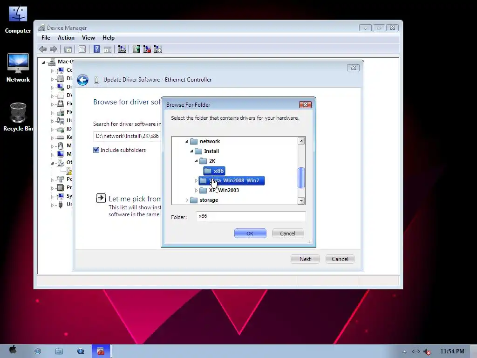Click the Apple logo start button on taskbar
This screenshot has height=358, width=477.
click(x=13, y=351)
